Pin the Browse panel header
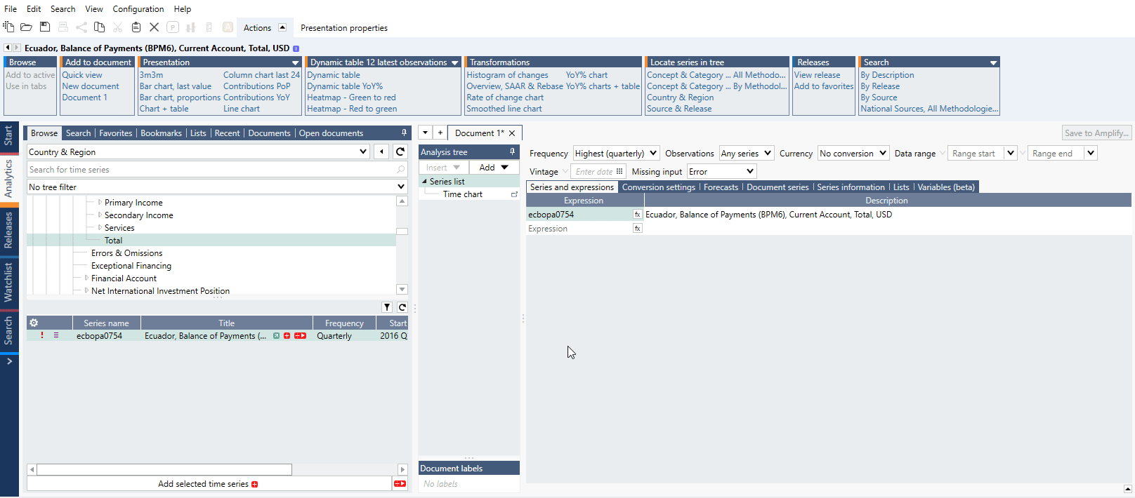Screen dimensions: 1135x498 click(404, 133)
